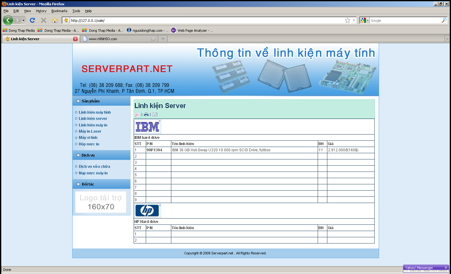Open Máy vi tính link

click(x=88, y=138)
